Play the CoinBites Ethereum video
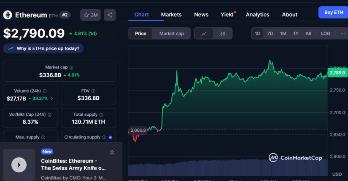348x181 pixels. (19, 165)
